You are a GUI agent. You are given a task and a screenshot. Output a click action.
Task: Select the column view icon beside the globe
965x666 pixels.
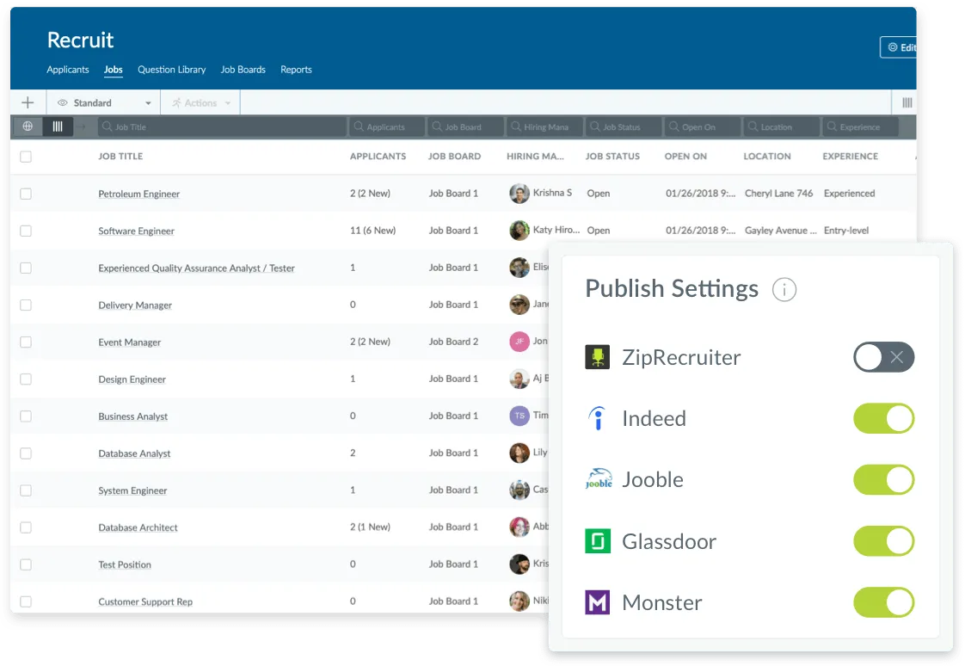click(58, 126)
